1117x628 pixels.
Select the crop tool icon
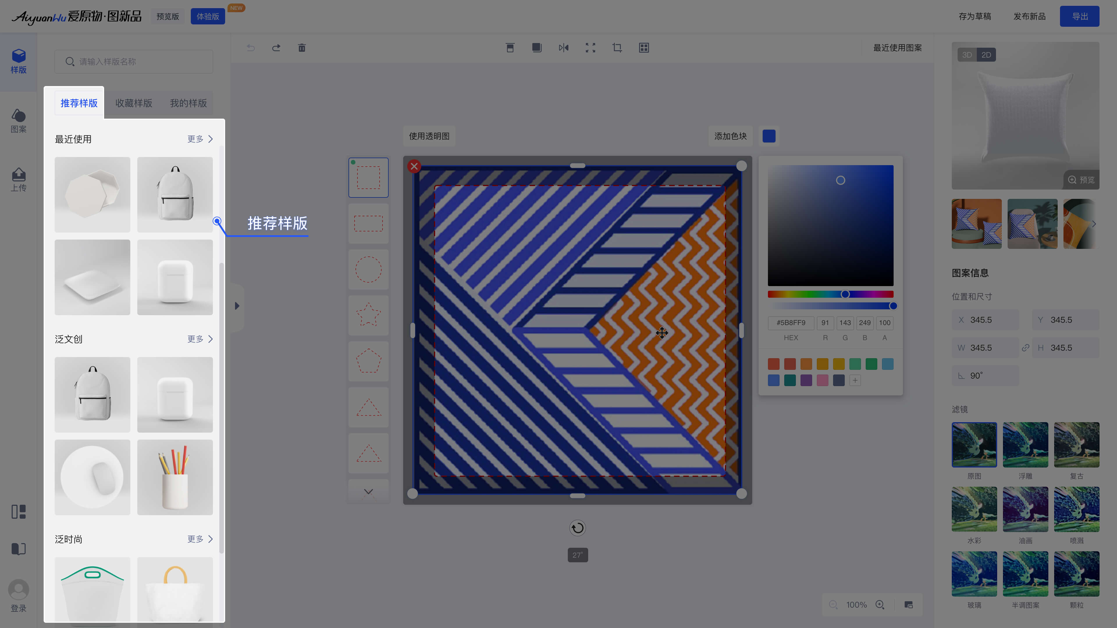click(617, 48)
